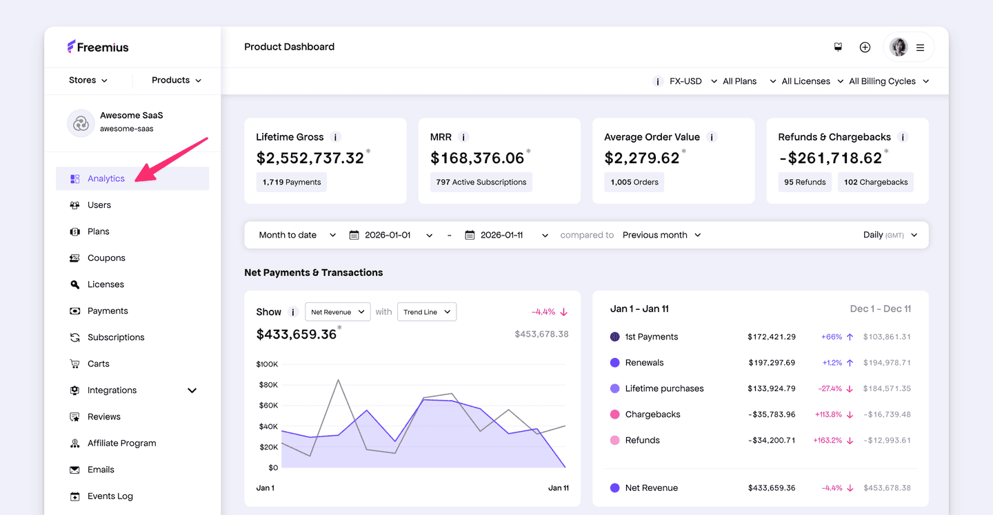Click the monitor icon in top bar

pos(838,47)
